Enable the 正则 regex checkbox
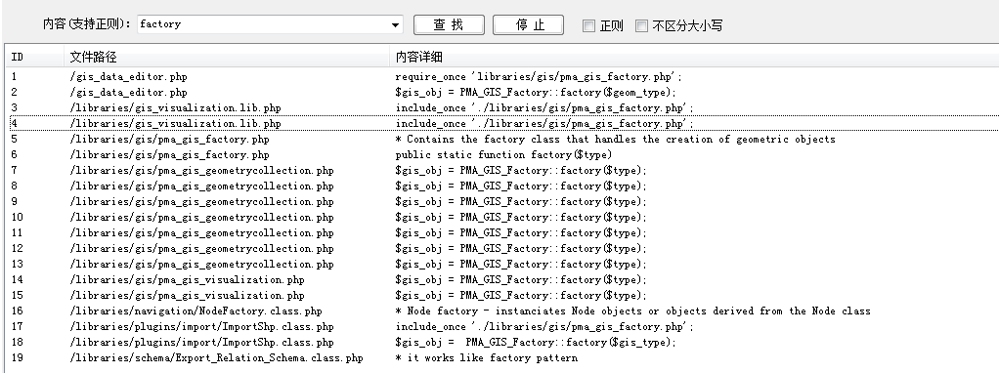999x373 pixels. click(x=589, y=26)
